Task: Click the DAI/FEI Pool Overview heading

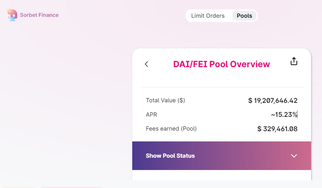Action: point(221,64)
